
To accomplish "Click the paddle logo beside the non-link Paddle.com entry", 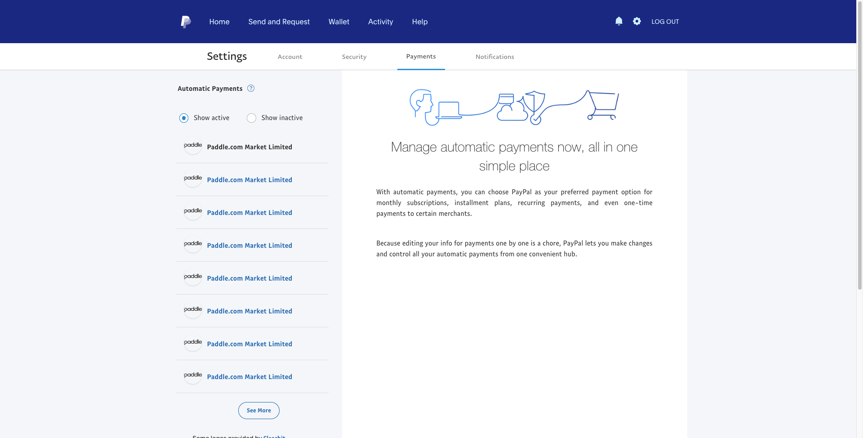I will pyautogui.click(x=193, y=146).
